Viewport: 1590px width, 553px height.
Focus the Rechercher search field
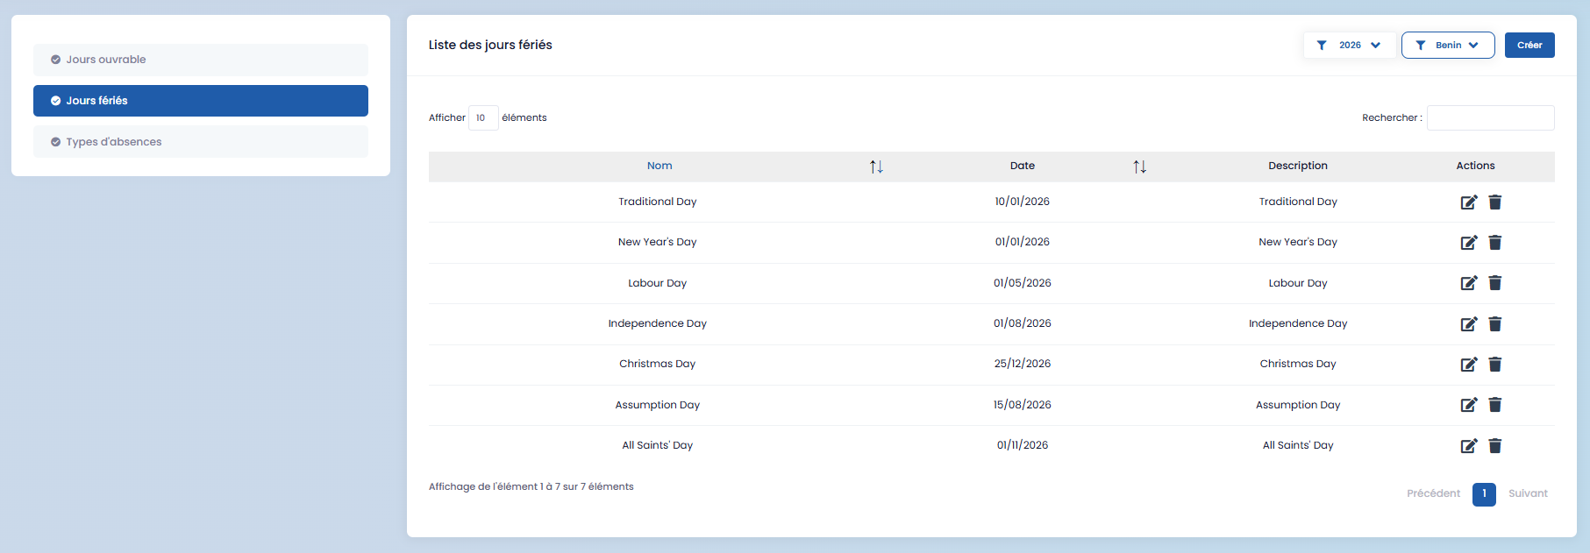[x=1490, y=118]
